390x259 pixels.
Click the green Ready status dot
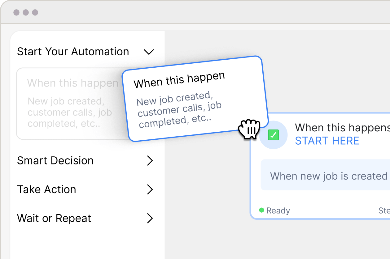click(261, 210)
